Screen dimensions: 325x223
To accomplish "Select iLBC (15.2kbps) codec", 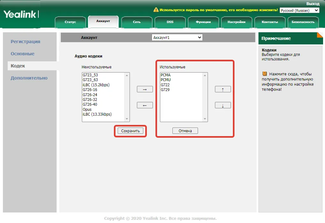I will tap(103, 85).
